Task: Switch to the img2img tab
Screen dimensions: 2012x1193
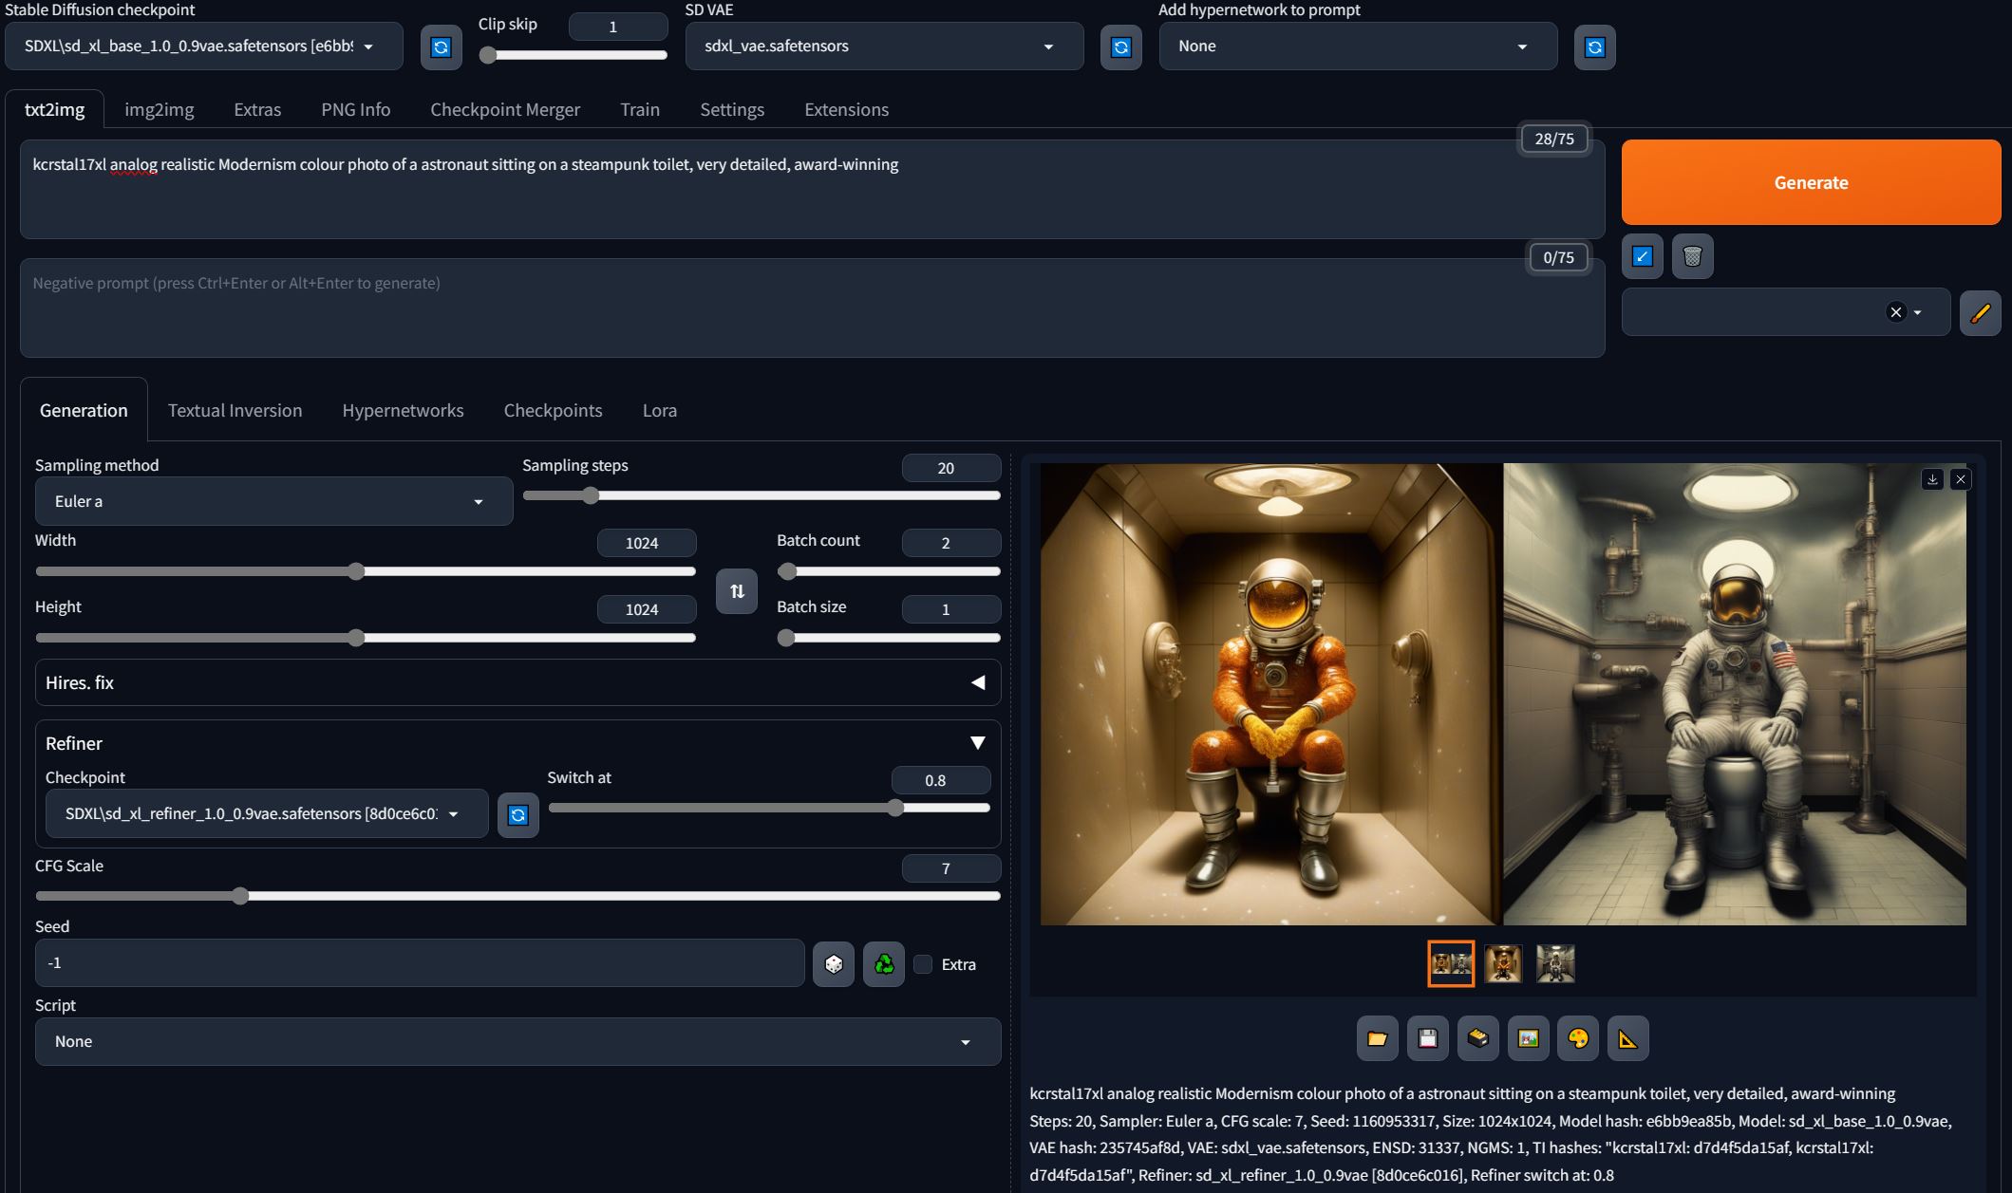Action: 159,109
